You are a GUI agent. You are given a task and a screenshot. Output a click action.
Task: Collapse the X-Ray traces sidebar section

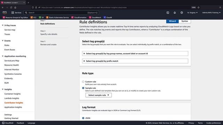pyautogui.click(x=2, y=25)
